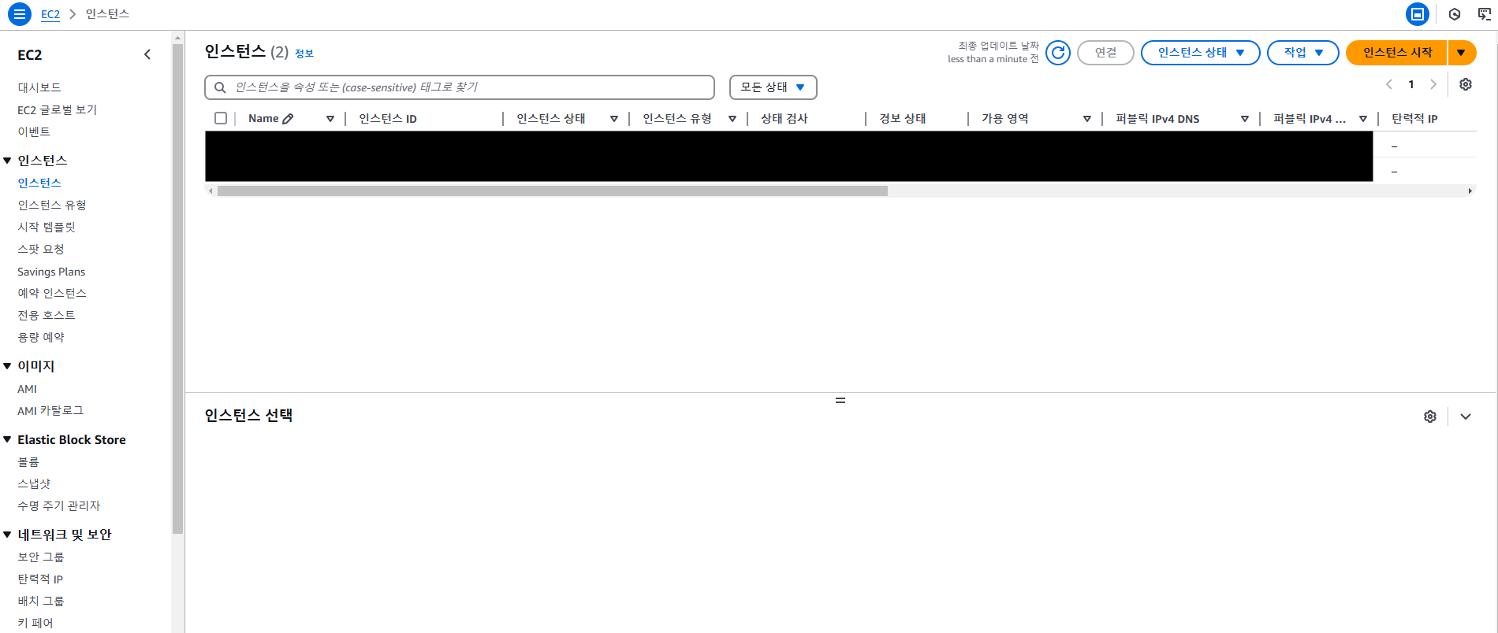1498x633 pixels.
Task: Open the hamburger navigation menu
Action: pos(20,14)
